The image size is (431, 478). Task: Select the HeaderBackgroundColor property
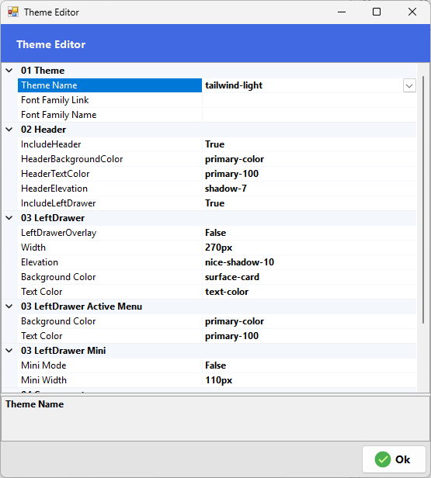72,159
